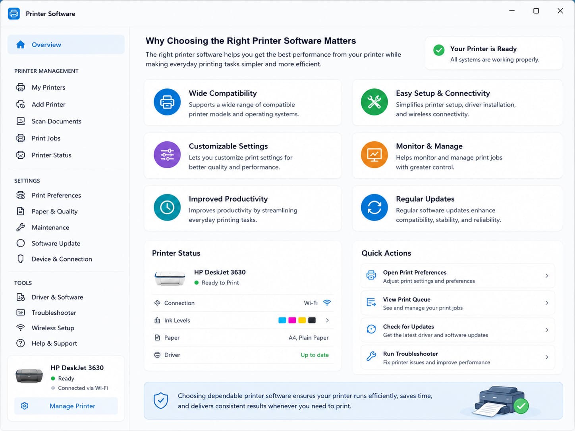
Task: Click the Troubleshooter sidebar icon
Action: click(21, 313)
